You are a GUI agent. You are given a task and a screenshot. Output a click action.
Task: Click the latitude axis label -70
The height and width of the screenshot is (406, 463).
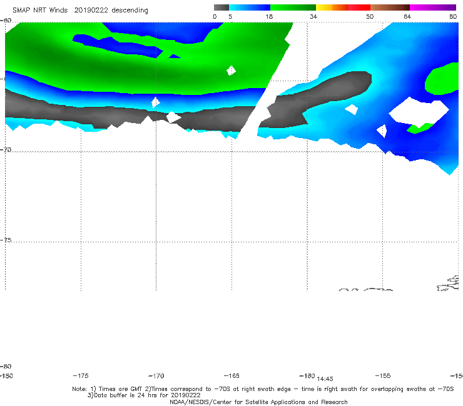tap(6, 149)
